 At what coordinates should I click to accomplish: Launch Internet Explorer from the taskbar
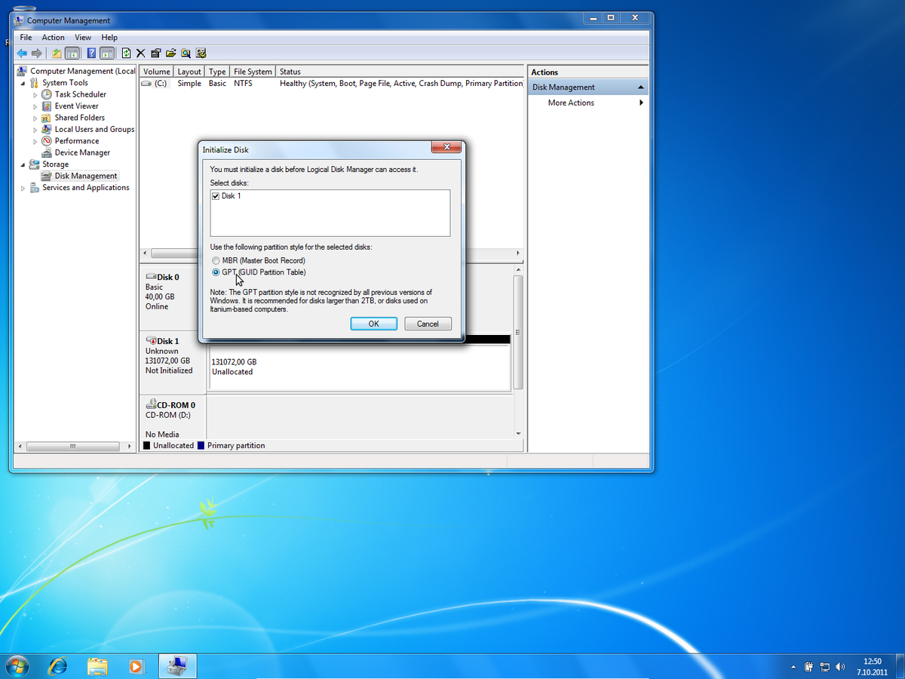coord(57,665)
